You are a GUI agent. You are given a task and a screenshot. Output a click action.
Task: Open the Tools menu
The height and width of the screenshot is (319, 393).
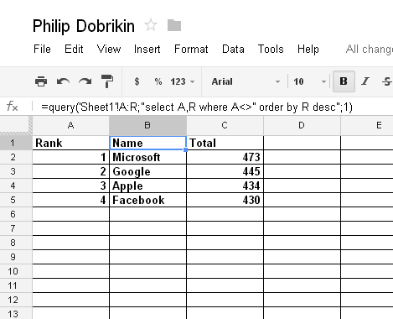271,49
